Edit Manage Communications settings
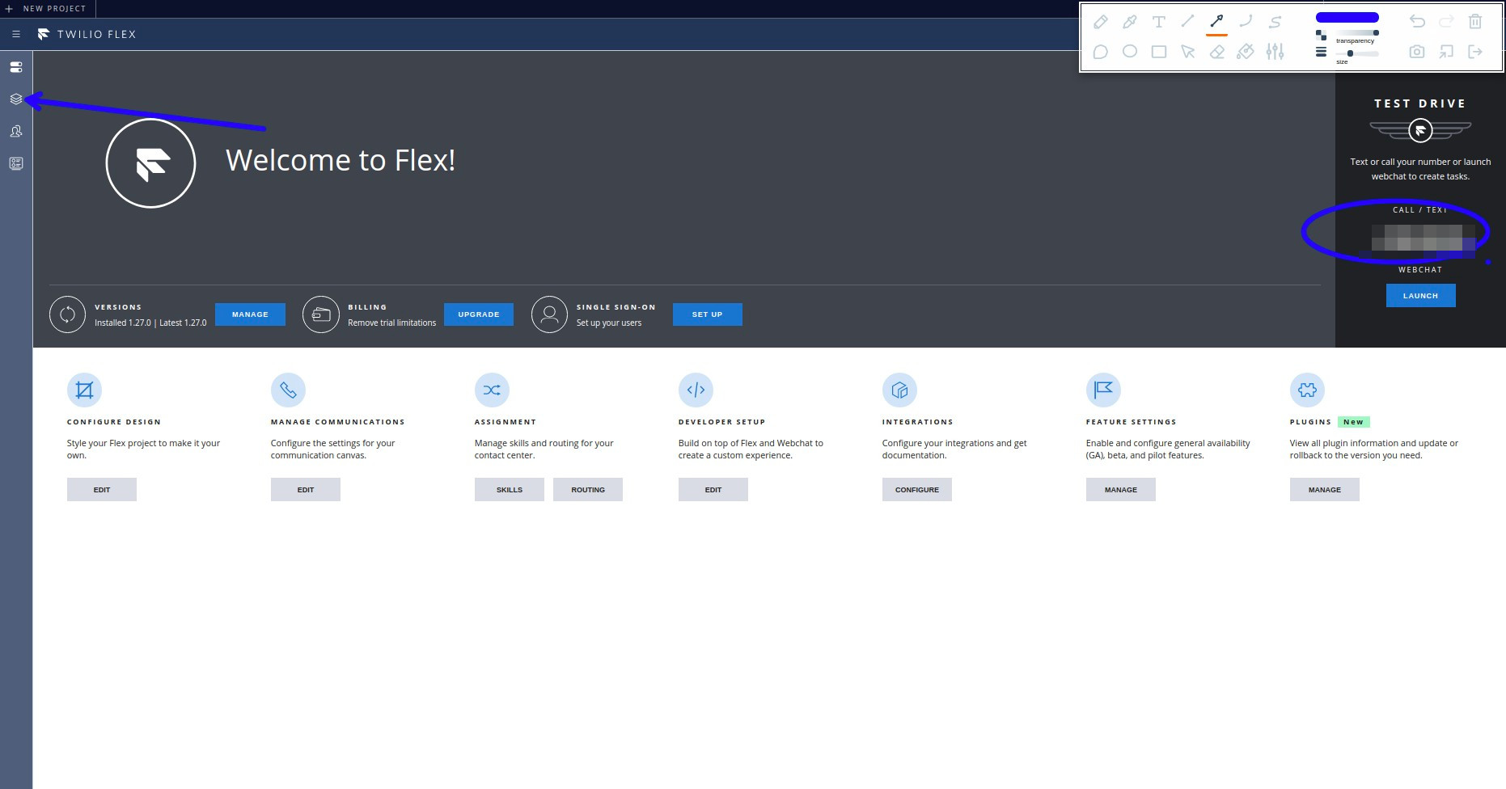This screenshot has width=1506, height=789. (x=306, y=490)
